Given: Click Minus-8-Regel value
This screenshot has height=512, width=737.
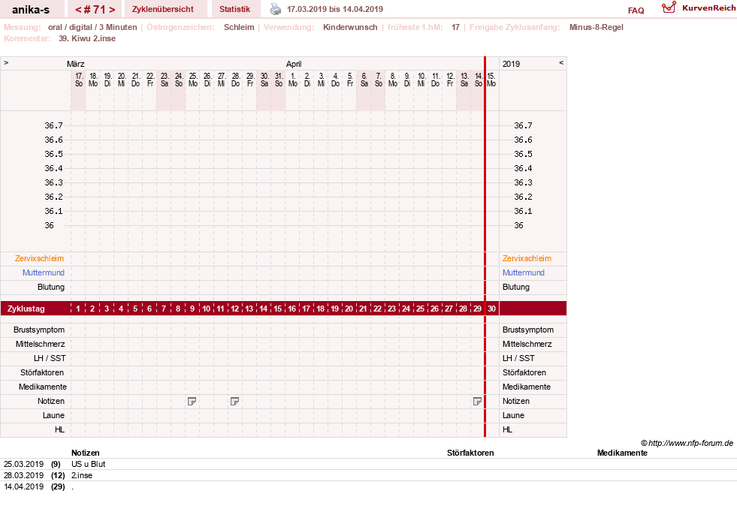Looking at the screenshot, I should 596,27.
